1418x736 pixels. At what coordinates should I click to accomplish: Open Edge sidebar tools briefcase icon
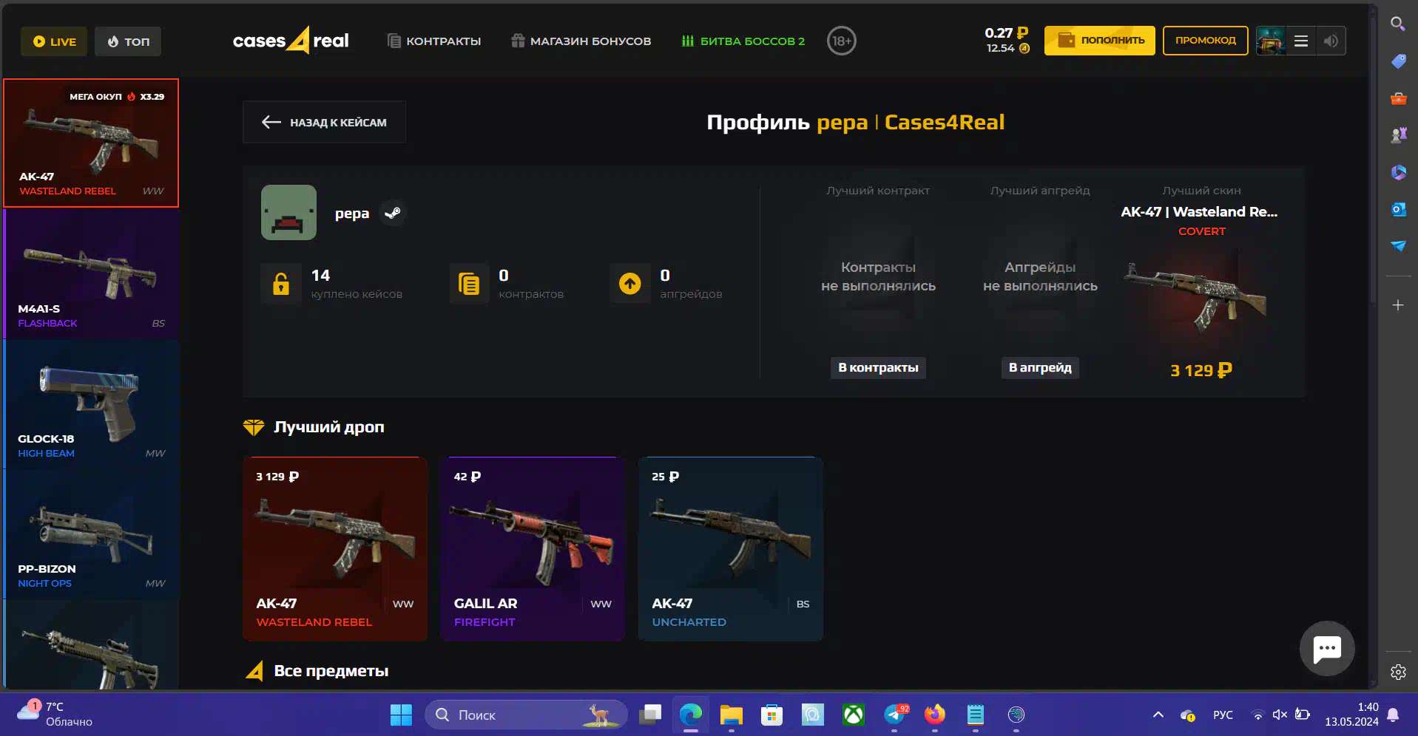coord(1398,98)
